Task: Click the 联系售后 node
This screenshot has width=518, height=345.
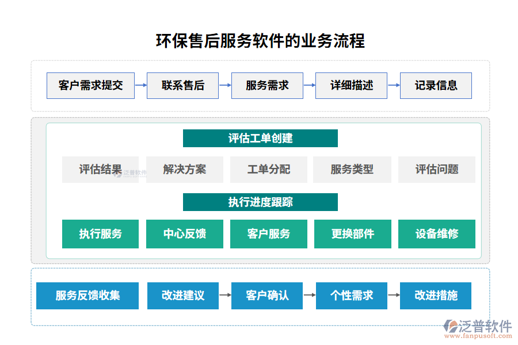Action: (x=183, y=85)
